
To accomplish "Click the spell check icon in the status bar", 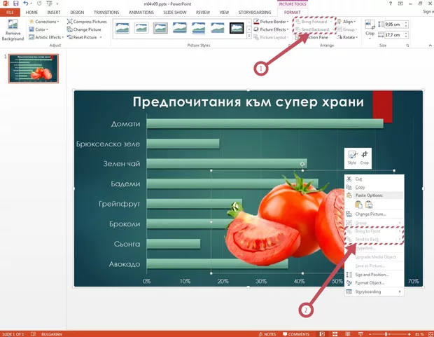I will point(33,334).
